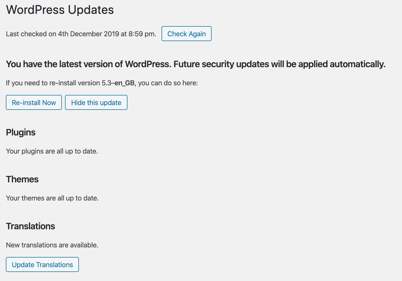The height and width of the screenshot is (281, 402).
Task: Click the Themes section heading
Action: [22, 179]
